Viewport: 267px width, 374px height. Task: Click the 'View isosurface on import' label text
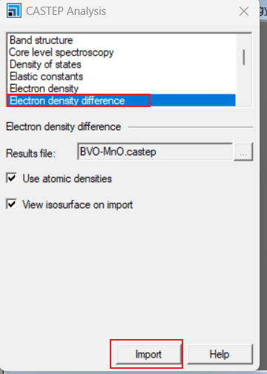click(78, 204)
